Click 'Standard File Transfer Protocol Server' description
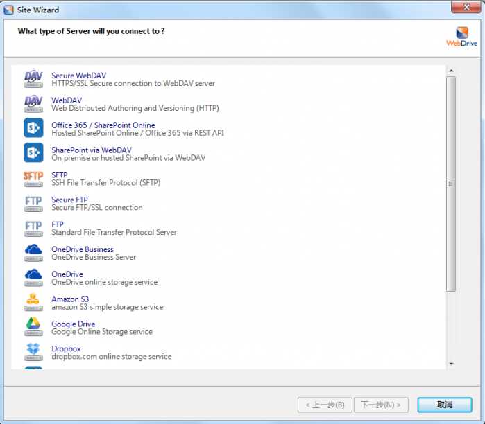The width and height of the screenshot is (485, 424). click(114, 232)
